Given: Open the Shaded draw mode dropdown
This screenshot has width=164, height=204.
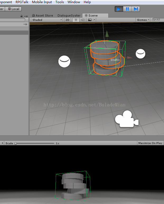Looking at the screenshot, I should coord(47,20).
